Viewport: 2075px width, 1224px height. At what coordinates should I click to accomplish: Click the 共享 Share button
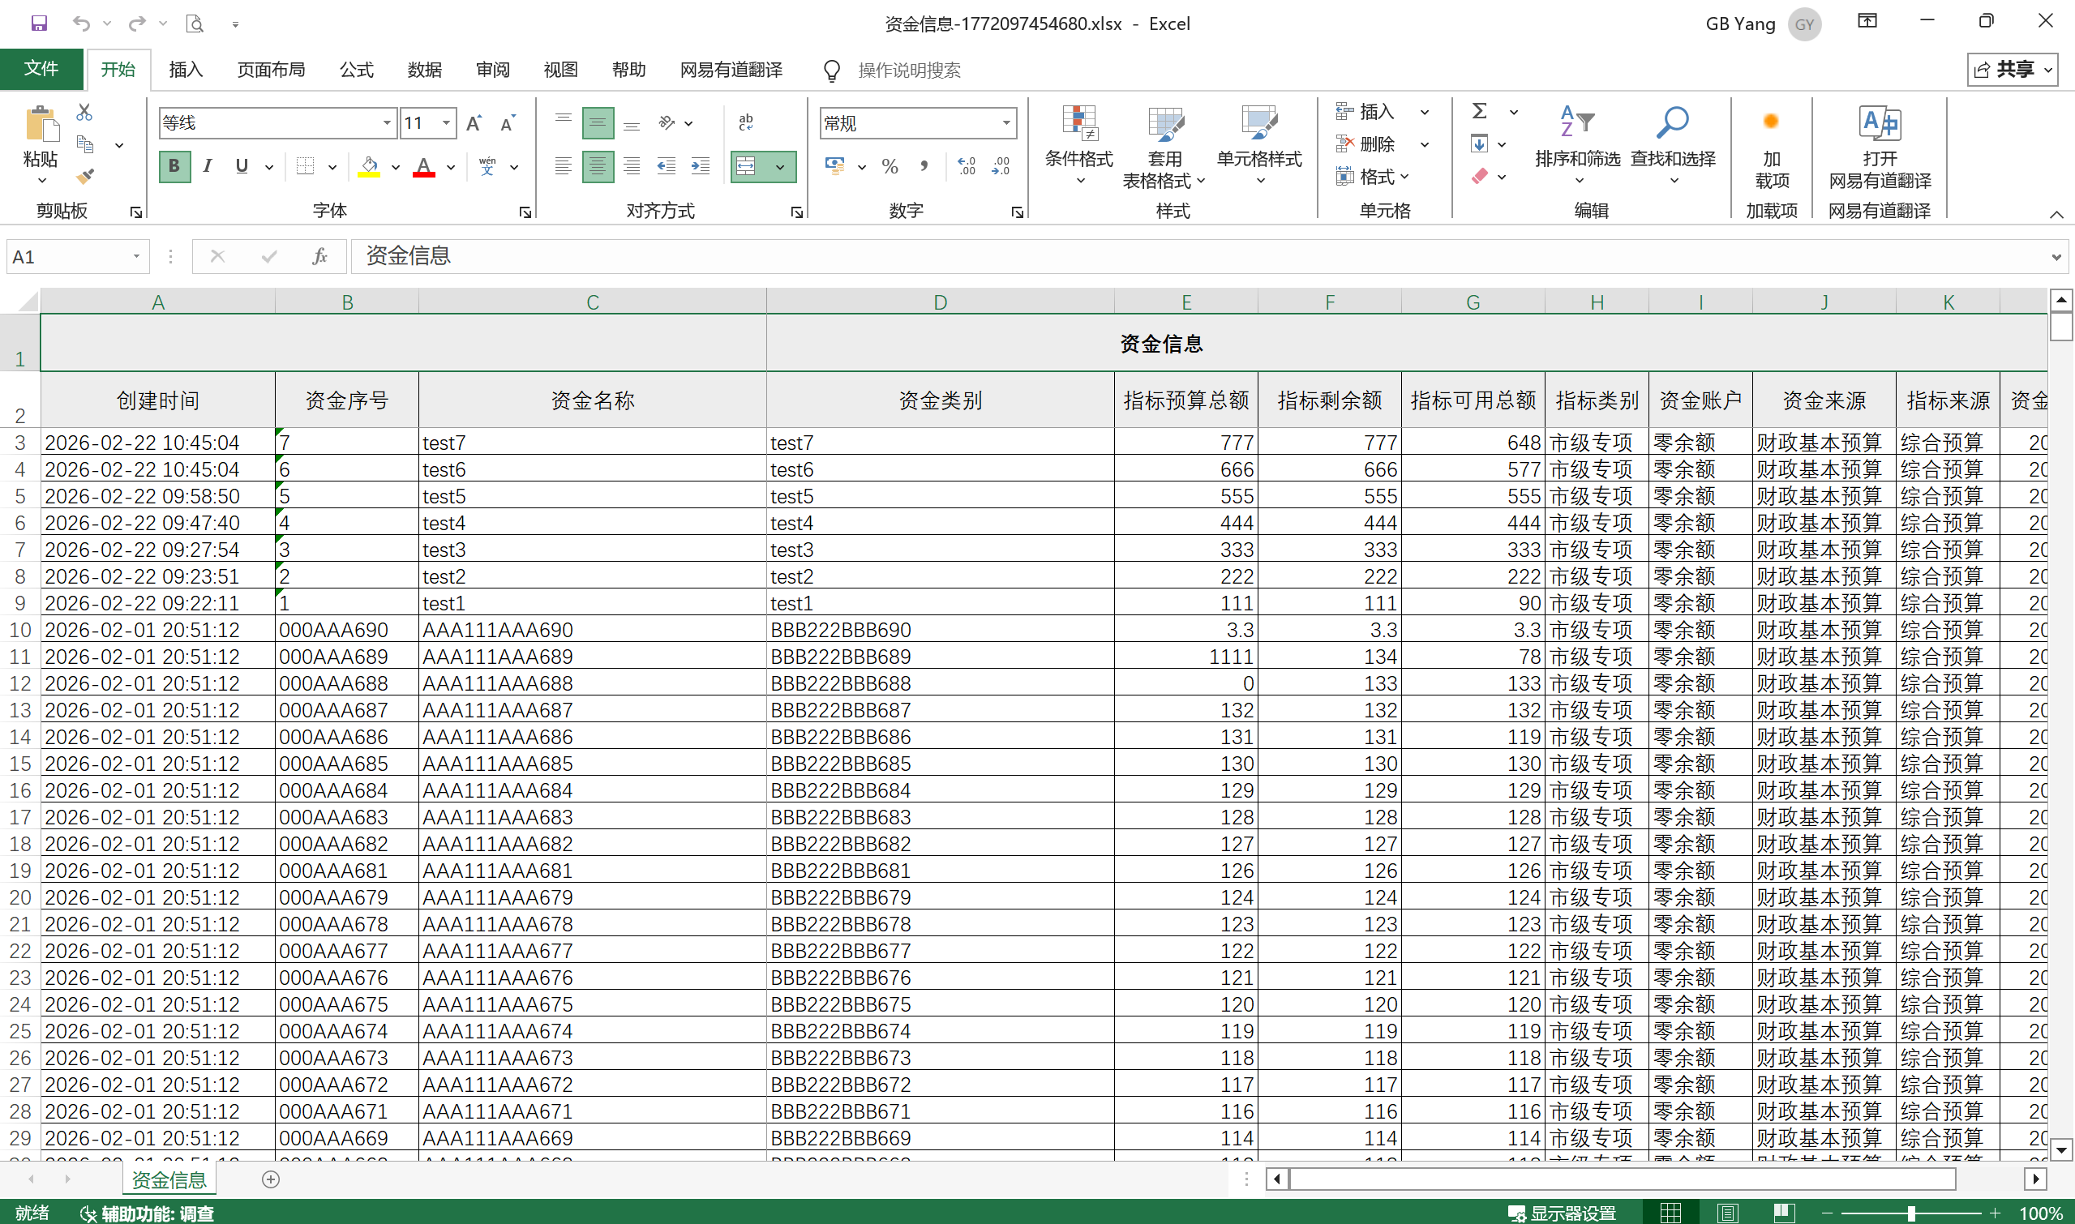pyautogui.click(x=2013, y=69)
